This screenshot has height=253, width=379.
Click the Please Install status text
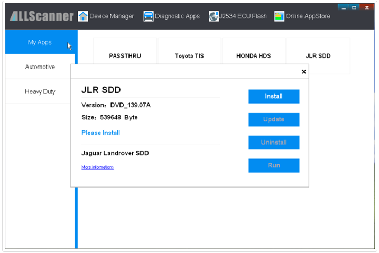[100, 133]
